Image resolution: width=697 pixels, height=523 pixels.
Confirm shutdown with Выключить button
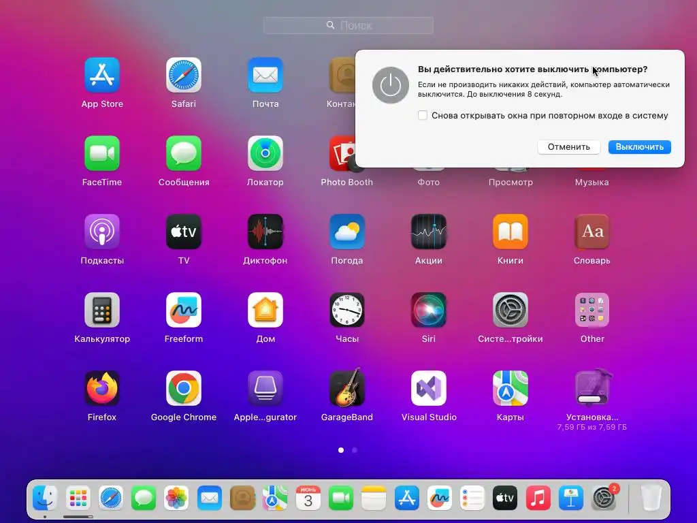640,147
